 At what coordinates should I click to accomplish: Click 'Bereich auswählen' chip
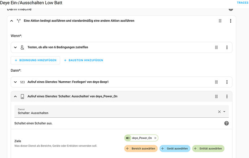point(141,149)
